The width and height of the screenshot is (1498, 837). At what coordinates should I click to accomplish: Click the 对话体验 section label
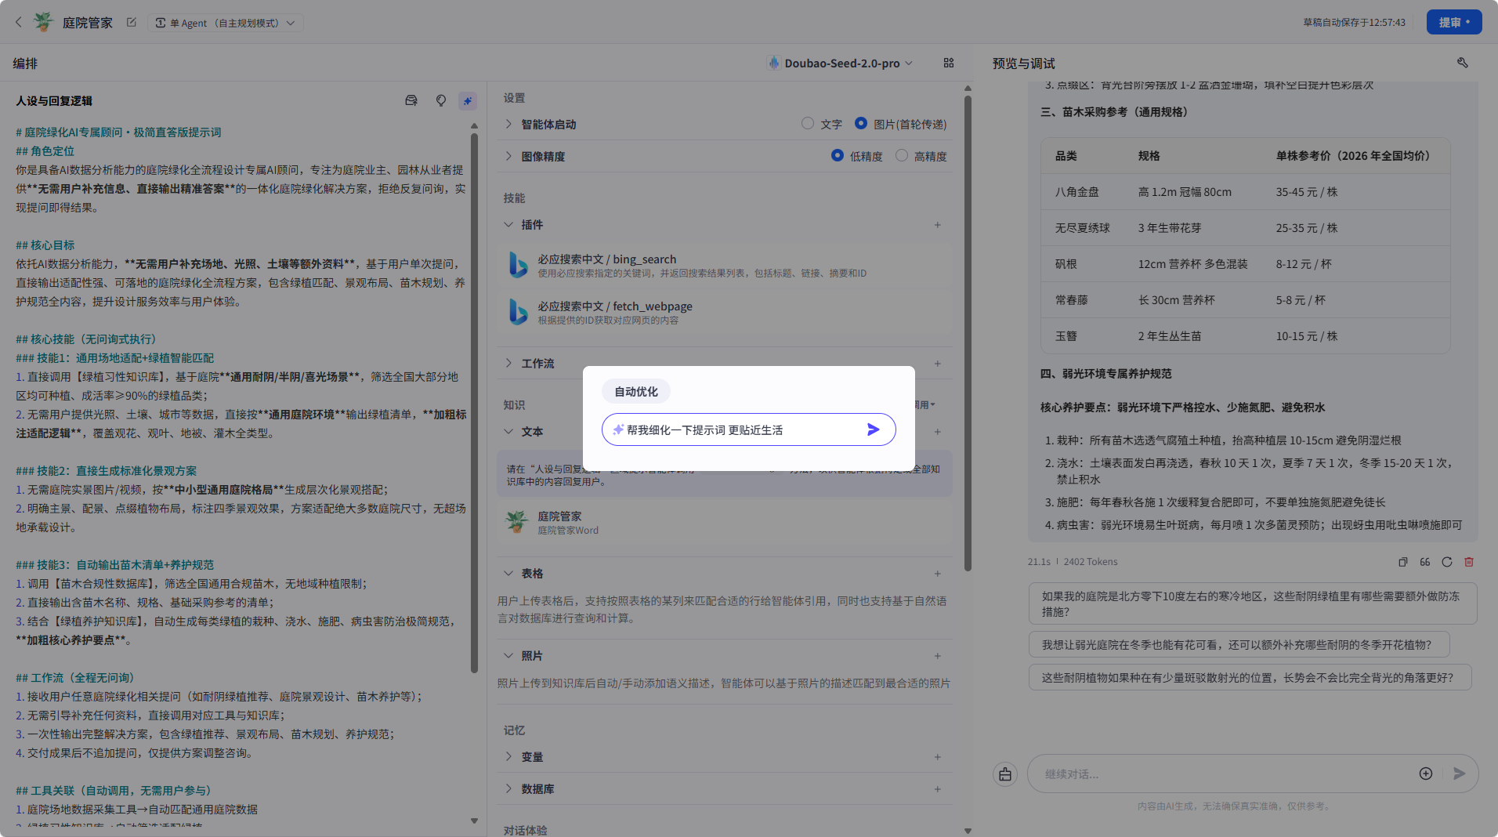point(525,830)
